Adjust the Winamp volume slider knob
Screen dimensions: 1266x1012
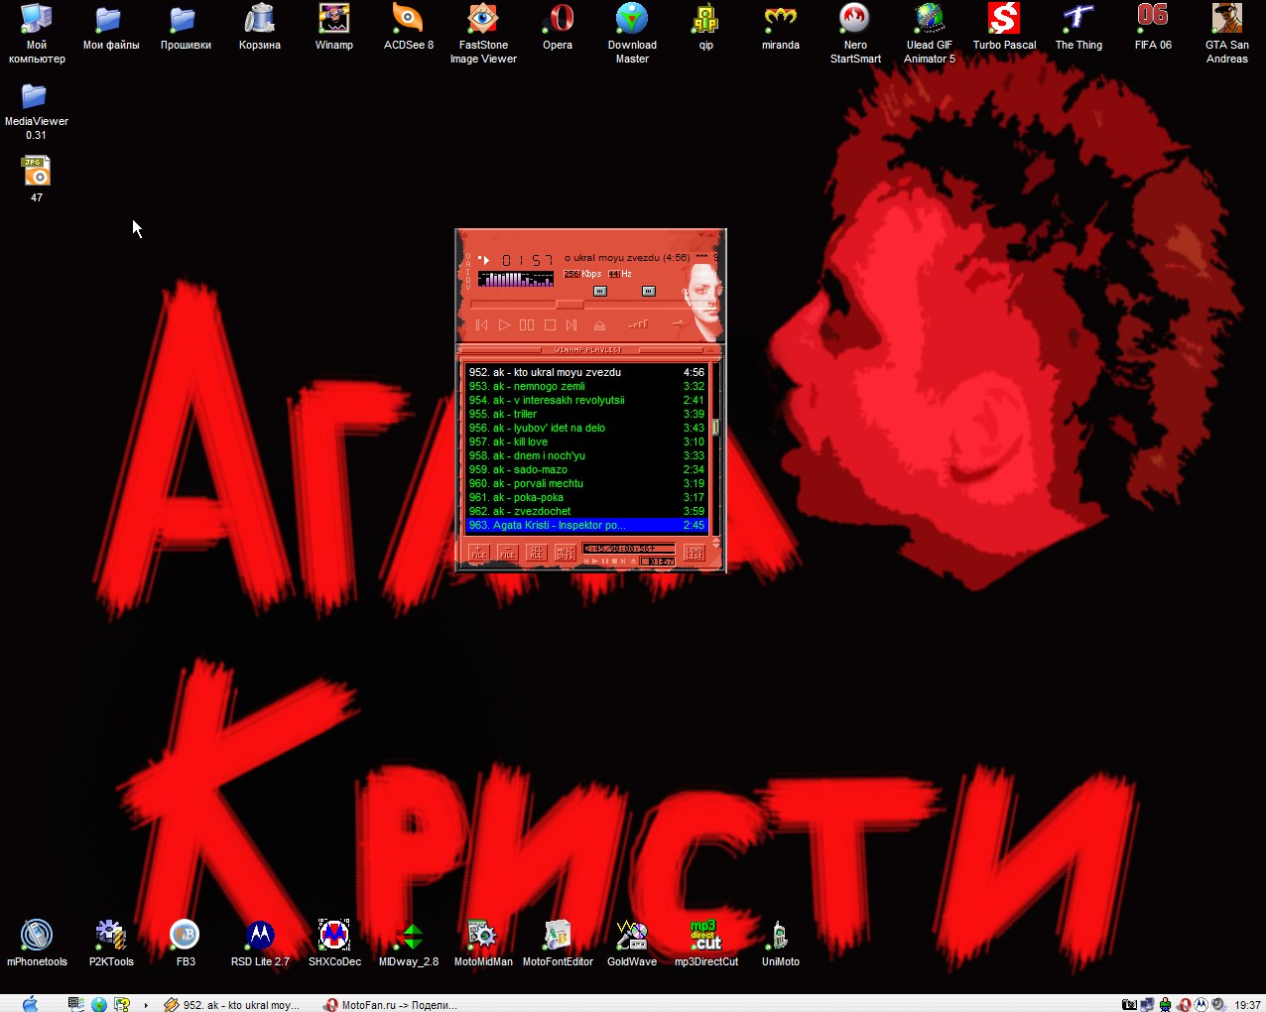click(x=600, y=291)
